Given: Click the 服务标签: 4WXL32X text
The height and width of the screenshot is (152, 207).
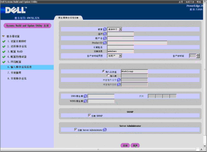Looking at the screenshot, I should (27, 18).
